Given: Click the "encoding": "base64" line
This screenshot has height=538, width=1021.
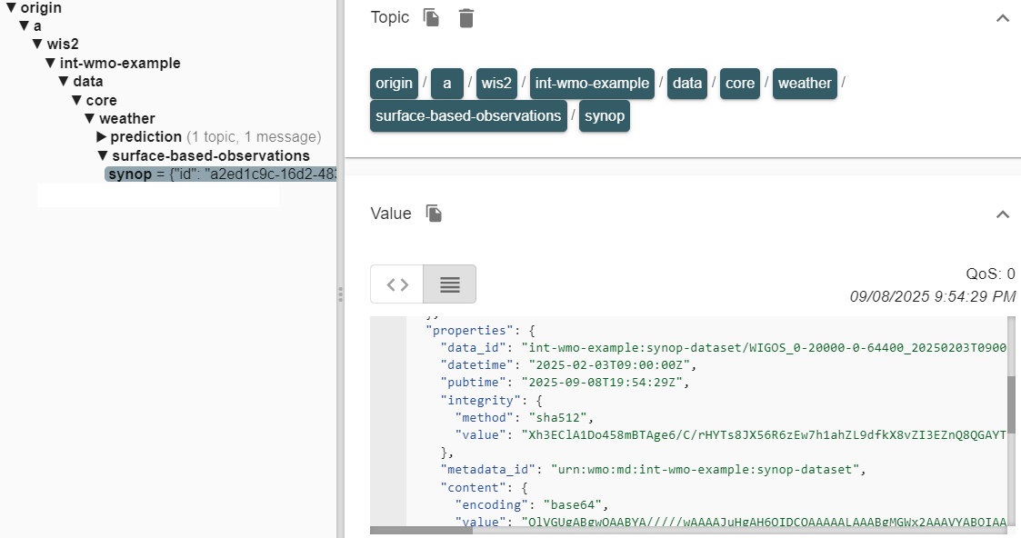Looking at the screenshot, I should [x=531, y=504].
